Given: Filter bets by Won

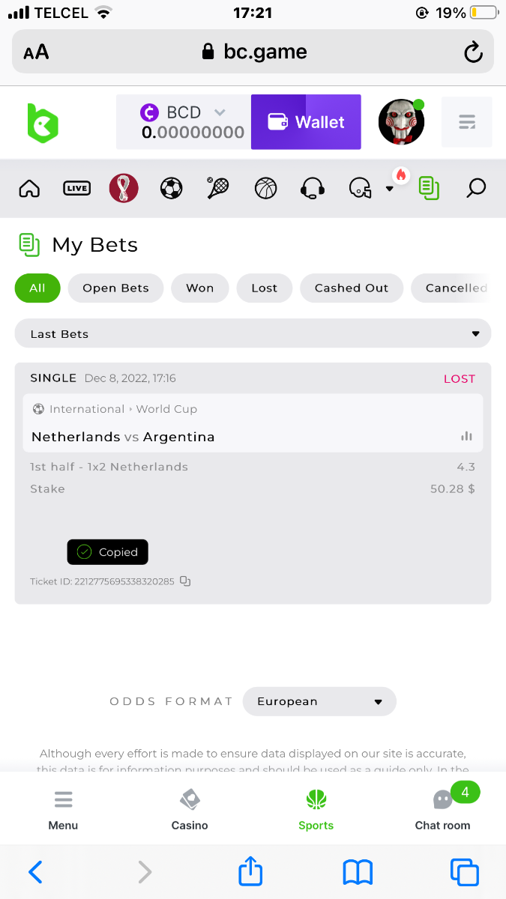Looking at the screenshot, I should 200,288.
